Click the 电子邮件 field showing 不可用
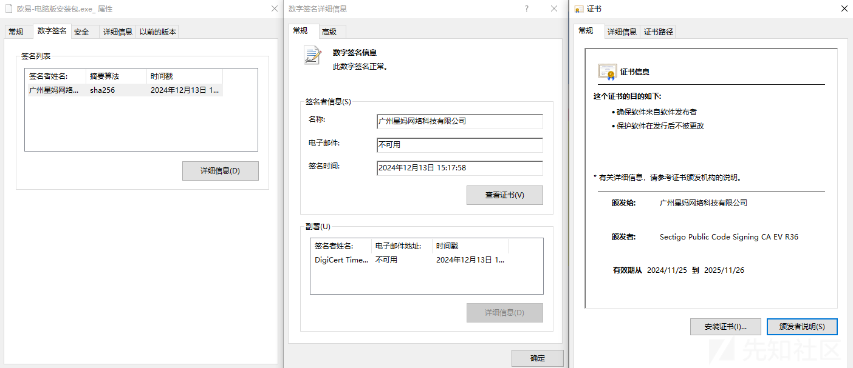Screen dimensions: 853x368 coord(460,145)
